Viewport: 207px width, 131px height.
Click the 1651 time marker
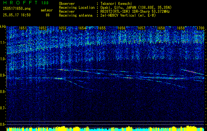click(x=23, y=28)
